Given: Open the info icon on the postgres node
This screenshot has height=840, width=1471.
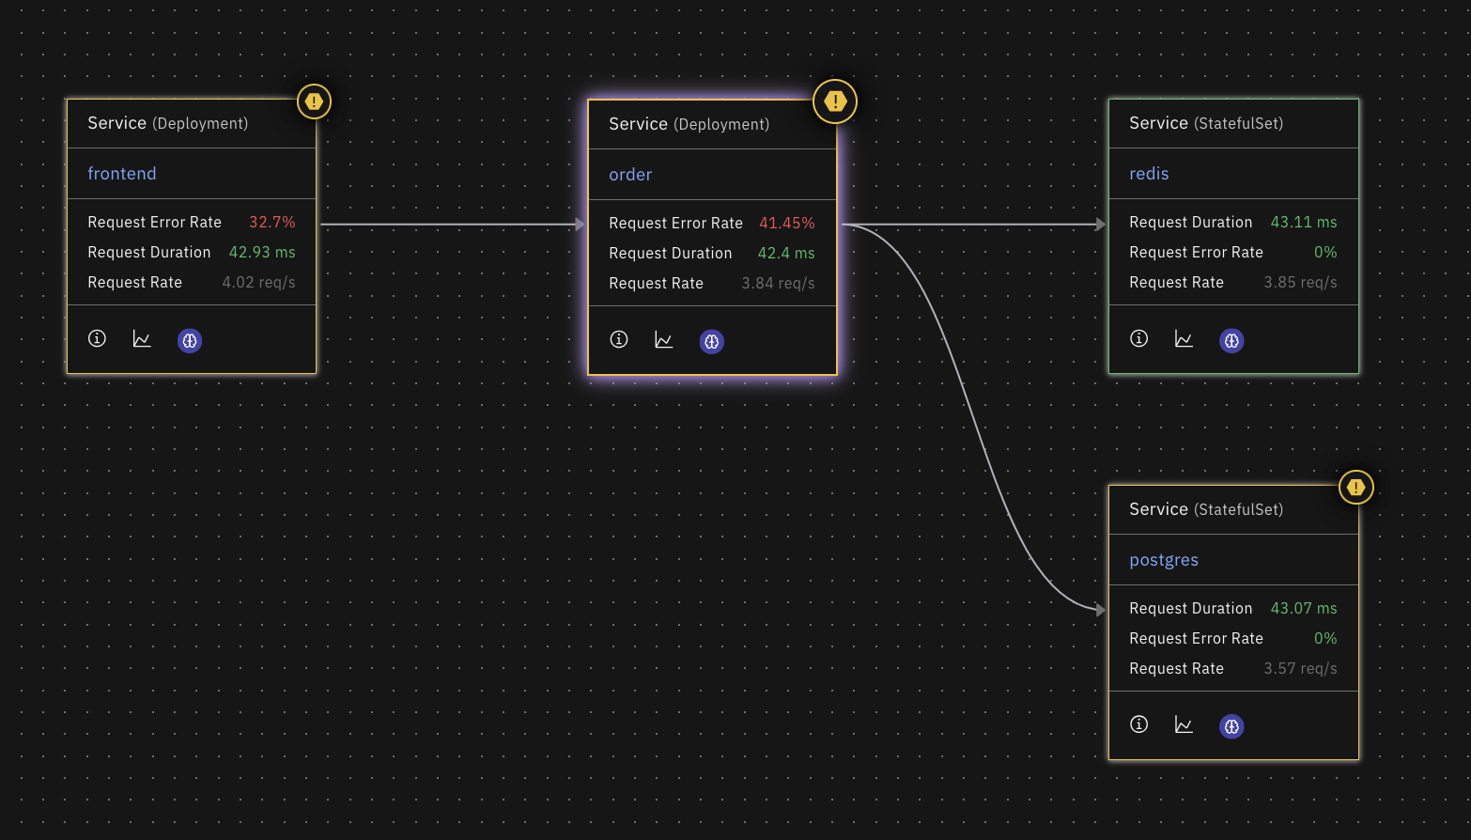Looking at the screenshot, I should click(x=1138, y=724).
